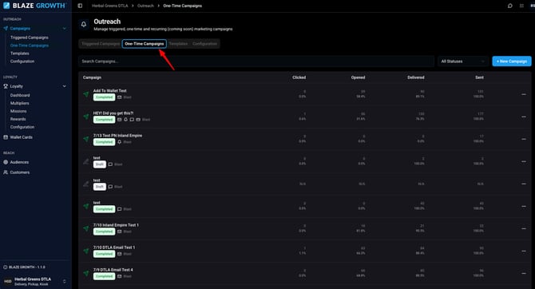The height and width of the screenshot is (289, 535).
Task: Click the One-Time Campaigns breadcrumb
Action: pyautogui.click(x=183, y=6)
